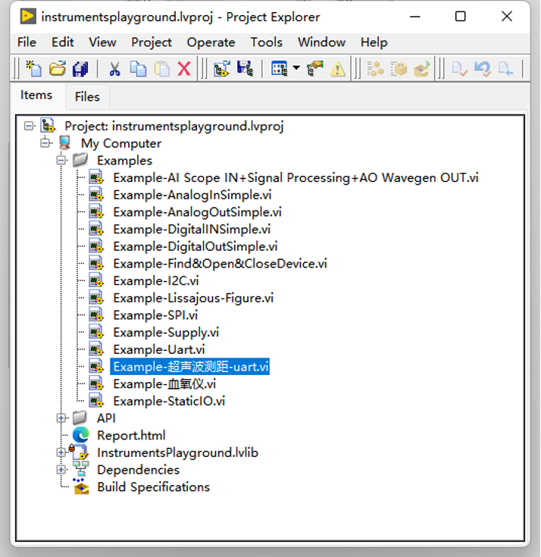Select Build Specifications item
Screen dimensions: 541x557
tap(153, 487)
